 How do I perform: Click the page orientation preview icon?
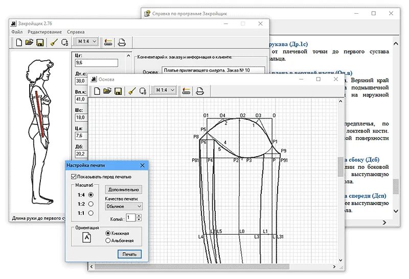[x=86, y=237]
